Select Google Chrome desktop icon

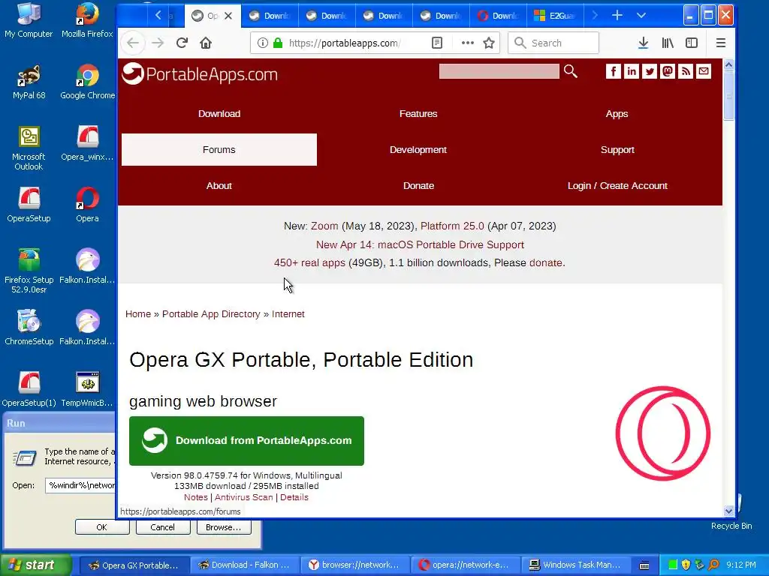point(87,82)
